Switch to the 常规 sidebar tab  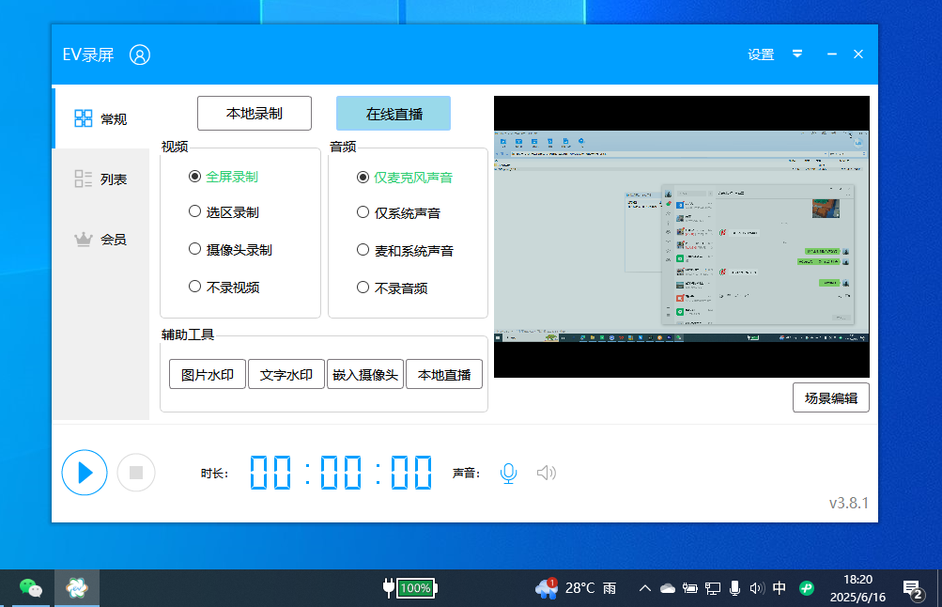(x=100, y=118)
